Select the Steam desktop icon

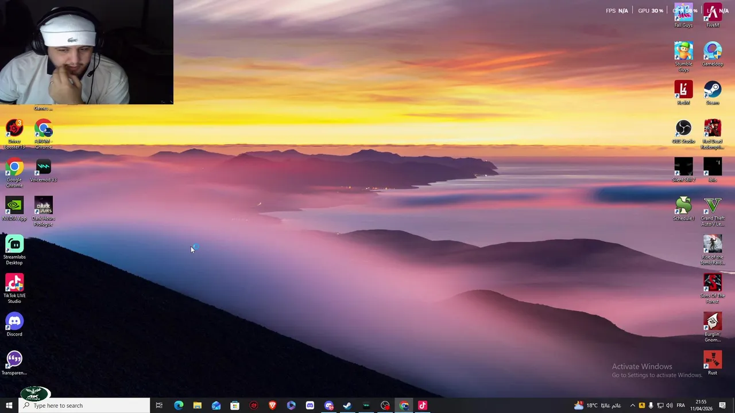tap(713, 92)
